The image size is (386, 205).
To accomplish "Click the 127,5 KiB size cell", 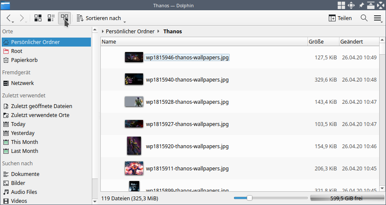I will [325, 58].
